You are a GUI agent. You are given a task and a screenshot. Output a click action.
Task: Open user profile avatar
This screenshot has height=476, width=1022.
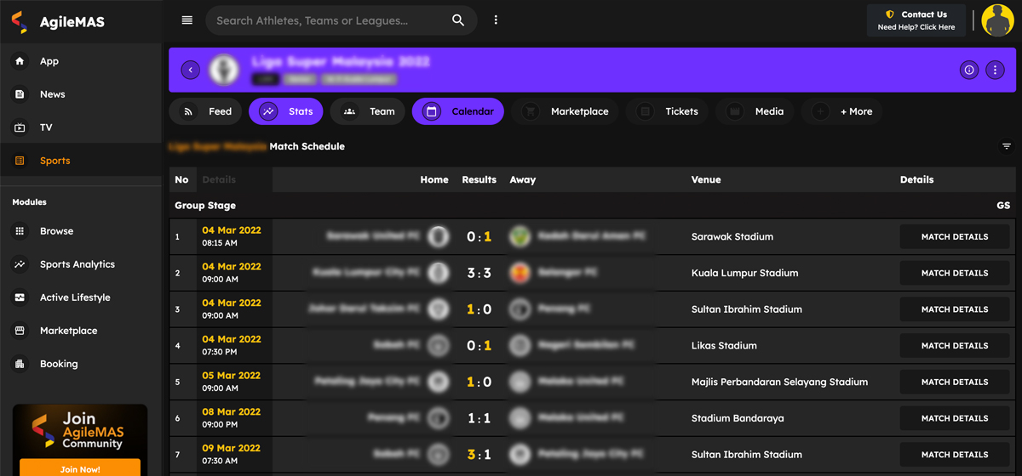pyautogui.click(x=997, y=20)
